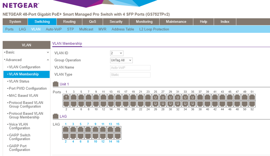Click the Unit 1 section label
This screenshot has height=156, width=270.
64,84
